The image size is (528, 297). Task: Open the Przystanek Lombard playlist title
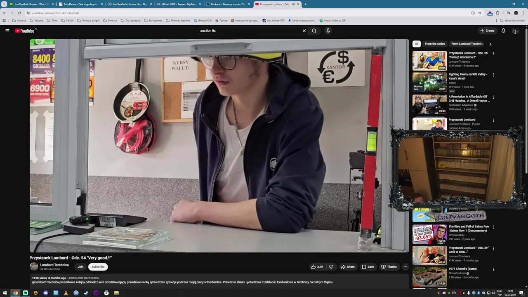coord(462,120)
